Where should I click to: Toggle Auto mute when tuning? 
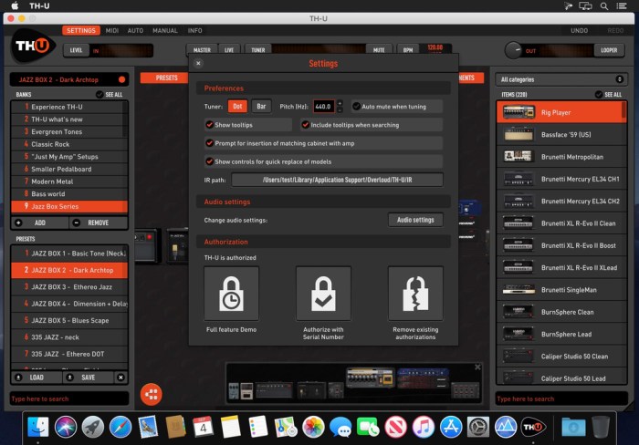pos(357,107)
